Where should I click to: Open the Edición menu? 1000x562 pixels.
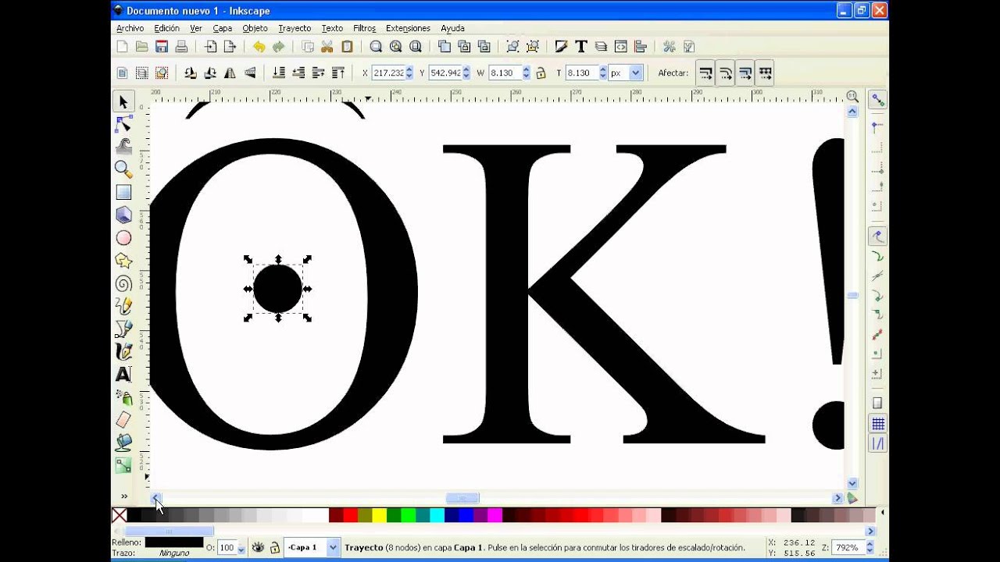[166, 28]
